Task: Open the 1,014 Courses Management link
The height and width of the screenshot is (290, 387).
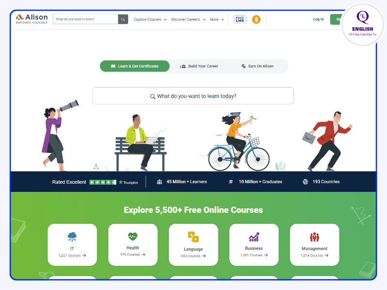Action: pyautogui.click(x=314, y=256)
